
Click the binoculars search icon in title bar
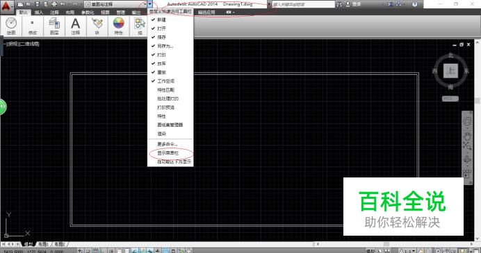(x=339, y=4)
